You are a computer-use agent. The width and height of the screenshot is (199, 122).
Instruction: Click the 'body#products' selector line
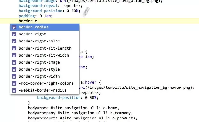tap(83, 118)
